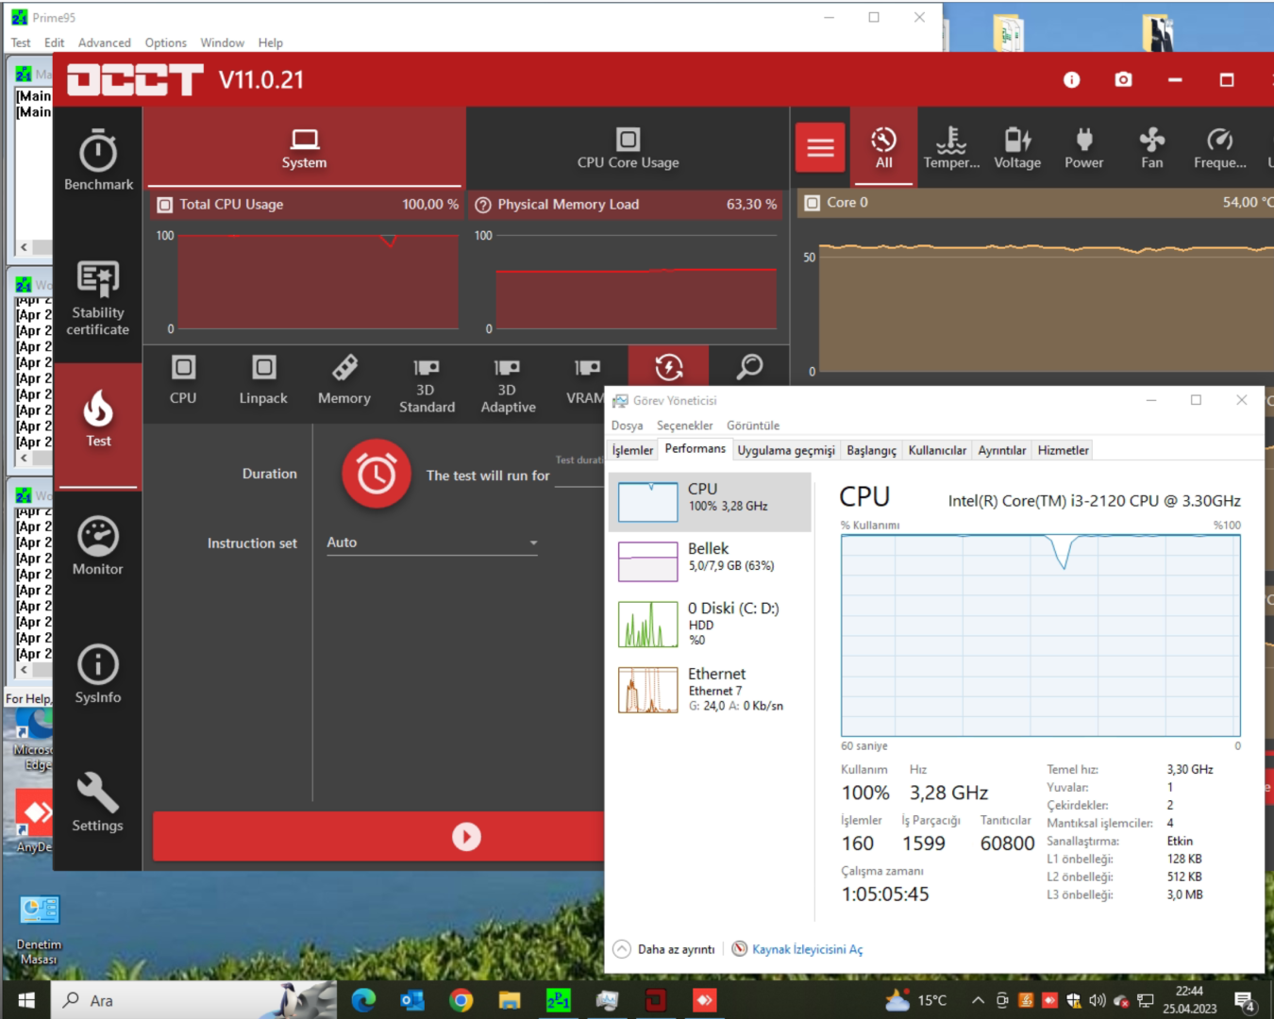Open the Başlangıç tab in Task Manager
This screenshot has width=1274, height=1019.
pyautogui.click(x=871, y=451)
